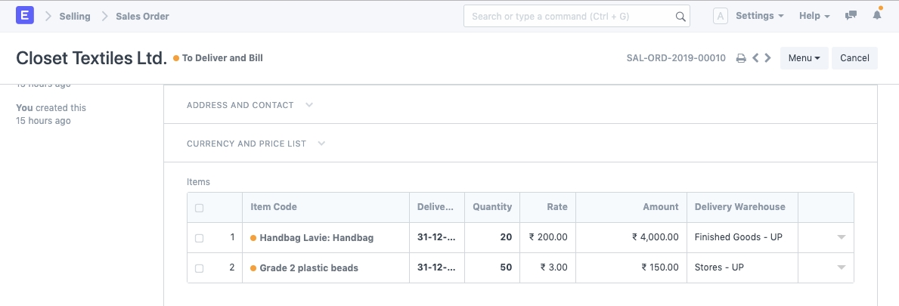Go to next document arrow
The image size is (899, 306).
pos(768,58)
